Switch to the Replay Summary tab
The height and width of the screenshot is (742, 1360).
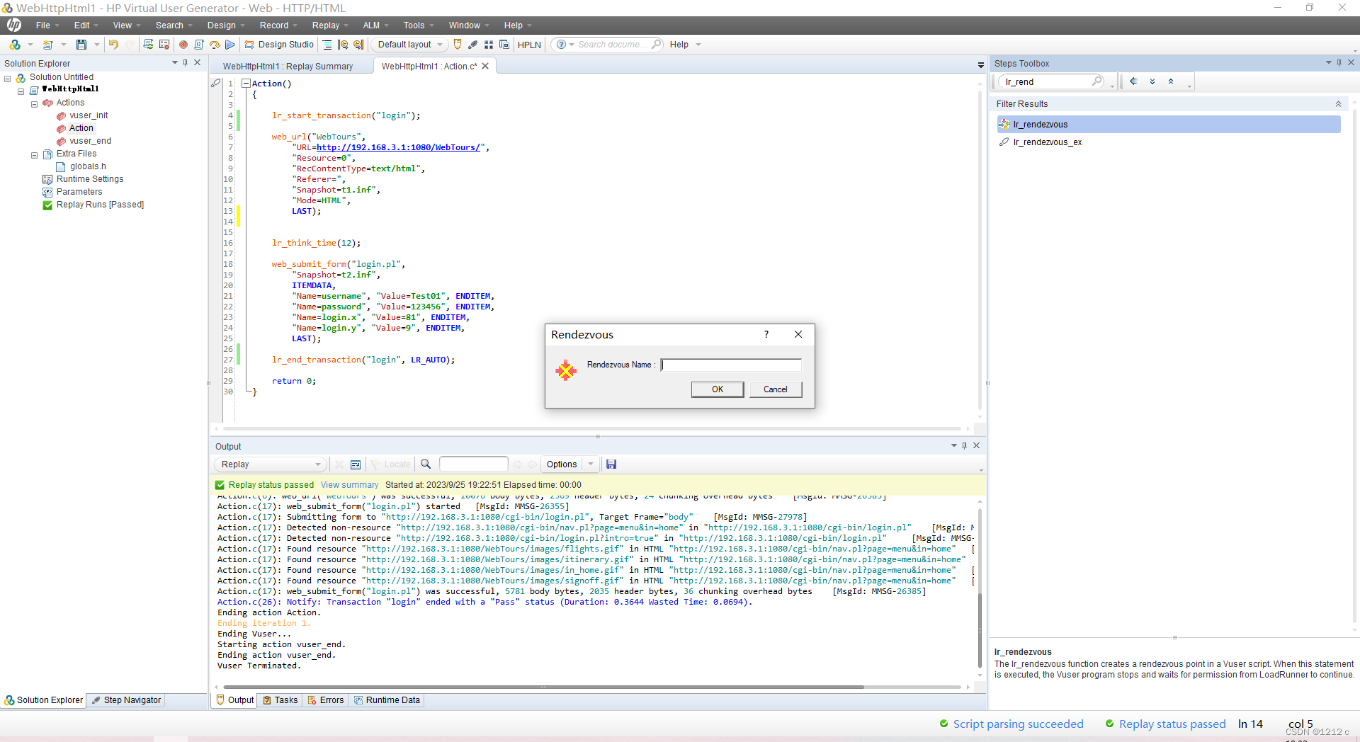[x=288, y=67]
